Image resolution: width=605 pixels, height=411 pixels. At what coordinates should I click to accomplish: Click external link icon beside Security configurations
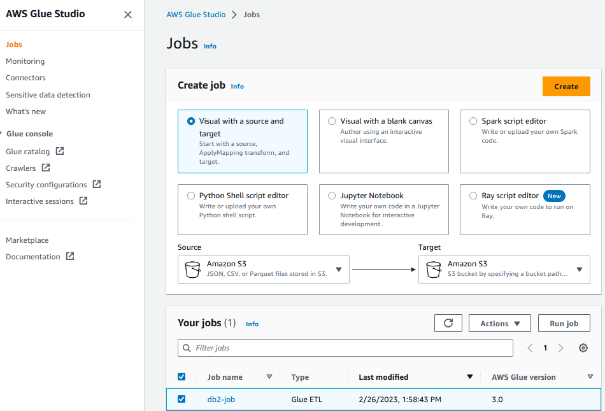(x=97, y=184)
